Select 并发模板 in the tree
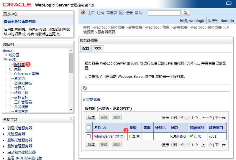Image resolution: width=236 pixels, height=160 pixels. (x=21, y=107)
